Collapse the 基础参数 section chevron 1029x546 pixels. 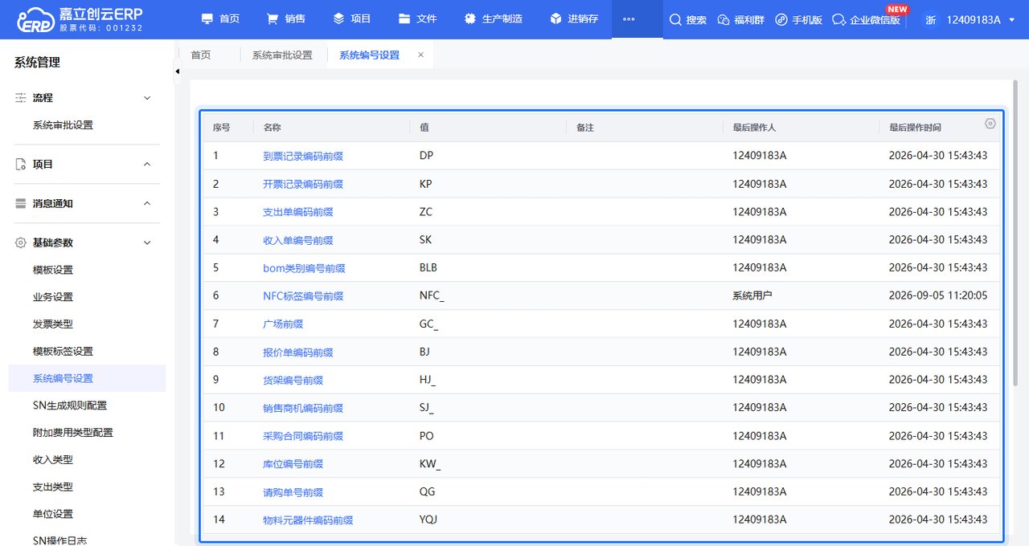click(146, 242)
